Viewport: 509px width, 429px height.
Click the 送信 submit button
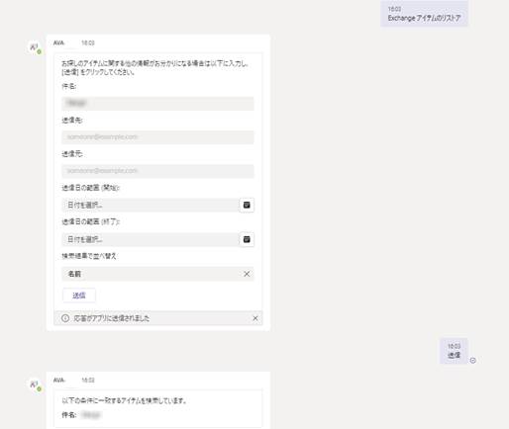tap(79, 296)
